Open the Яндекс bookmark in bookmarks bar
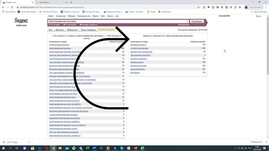269x151 pixels. click(151, 12)
